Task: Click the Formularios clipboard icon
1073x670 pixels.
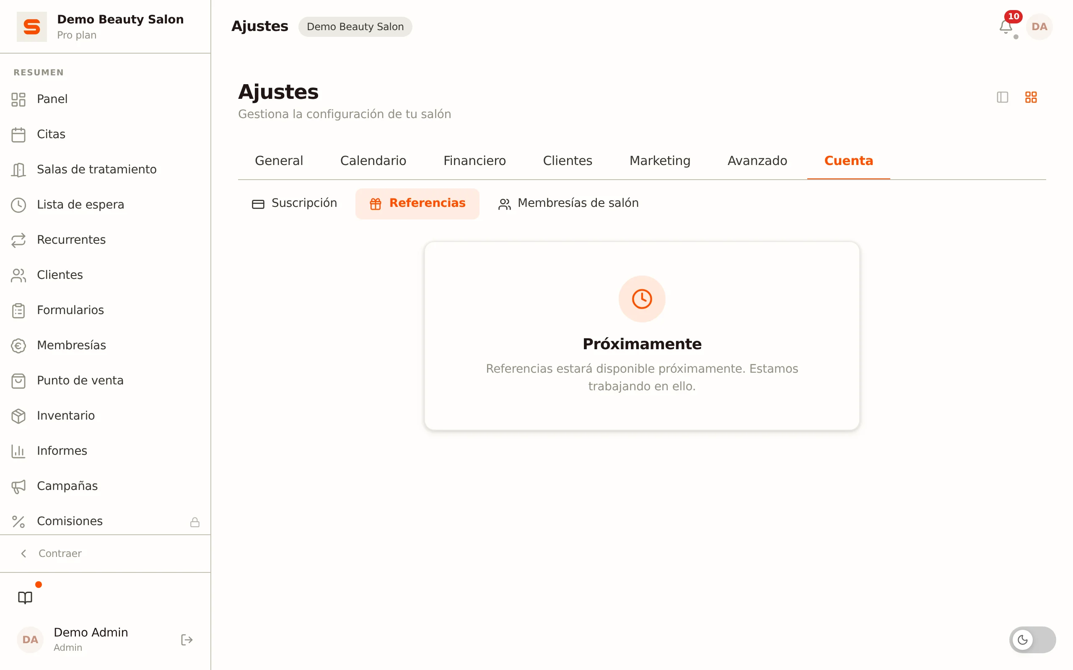Action: pyautogui.click(x=18, y=310)
